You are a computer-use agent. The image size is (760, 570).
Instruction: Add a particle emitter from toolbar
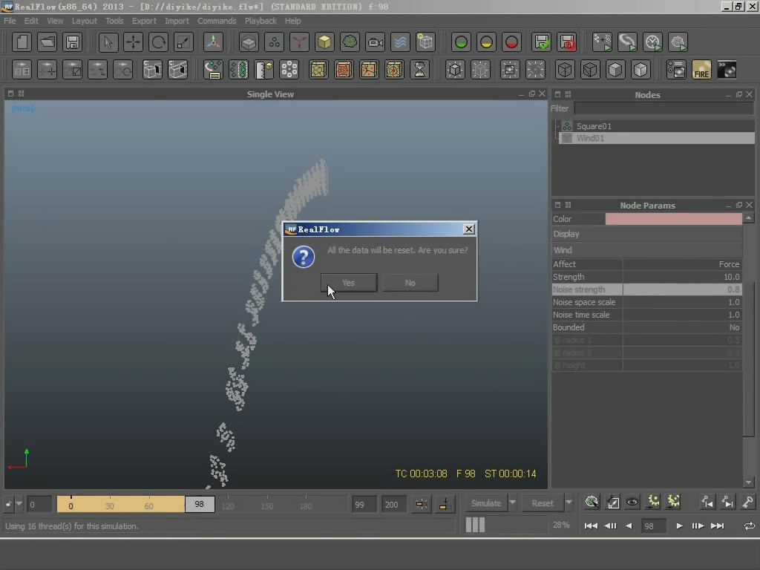point(274,42)
